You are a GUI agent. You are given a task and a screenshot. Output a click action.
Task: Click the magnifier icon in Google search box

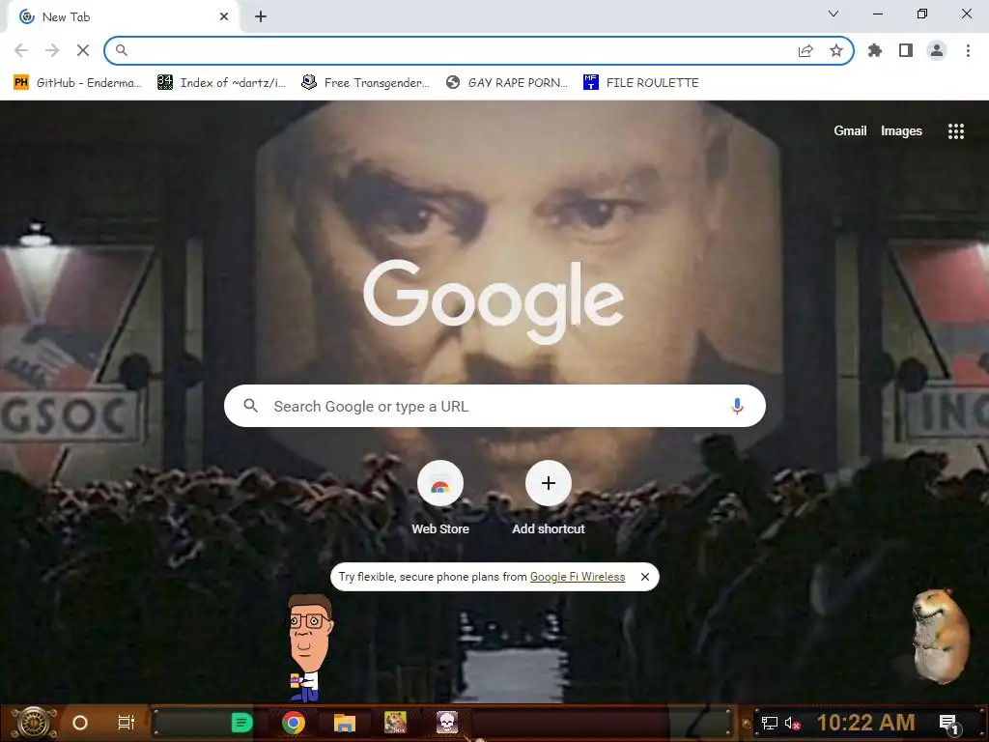pyautogui.click(x=250, y=406)
